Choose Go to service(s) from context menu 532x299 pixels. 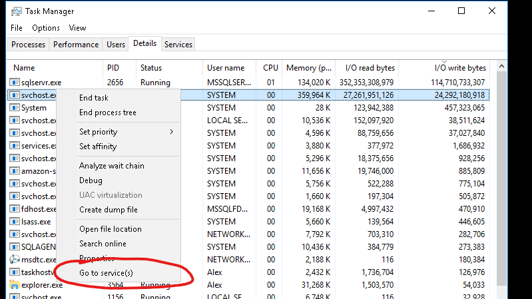coord(106,273)
